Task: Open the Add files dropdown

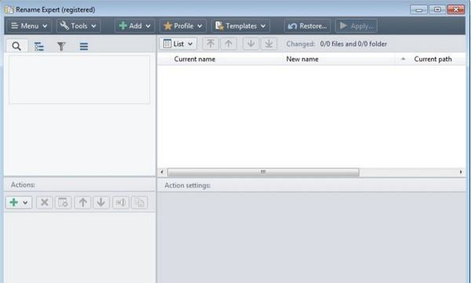Action: pyautogui.click(x=134, y=26)
